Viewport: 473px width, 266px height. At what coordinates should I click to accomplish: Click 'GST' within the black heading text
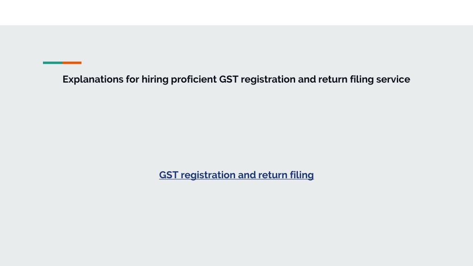click(x=229, y=79)
